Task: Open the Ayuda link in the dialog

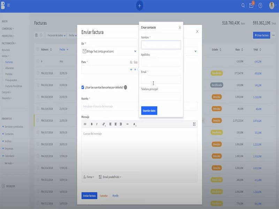Action: click(x=115, y=195)
